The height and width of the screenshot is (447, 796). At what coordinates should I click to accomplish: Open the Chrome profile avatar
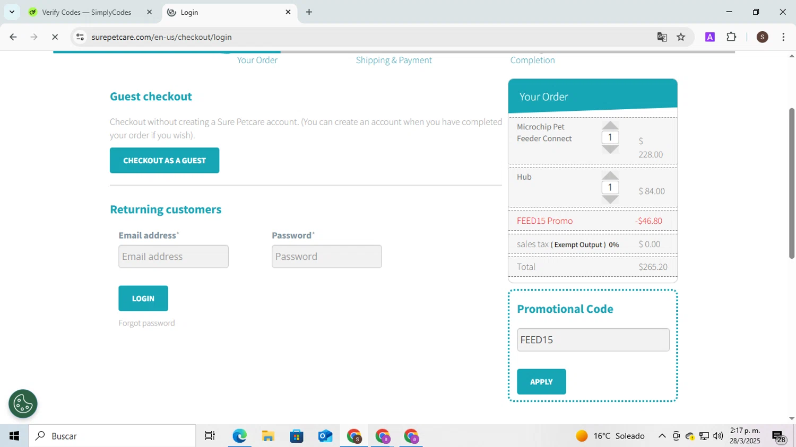point(762,37)
